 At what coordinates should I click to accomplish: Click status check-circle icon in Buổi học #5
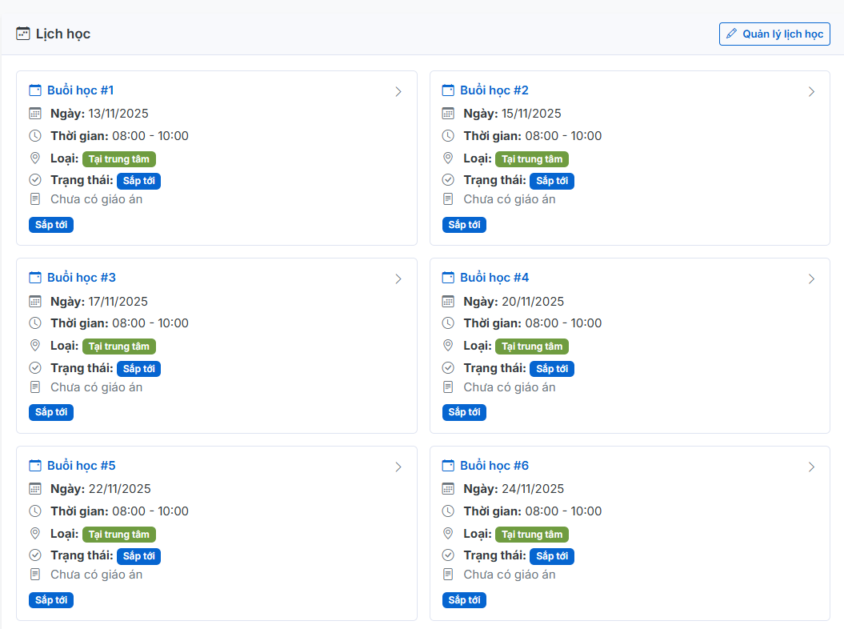click(x=35, y=555)
